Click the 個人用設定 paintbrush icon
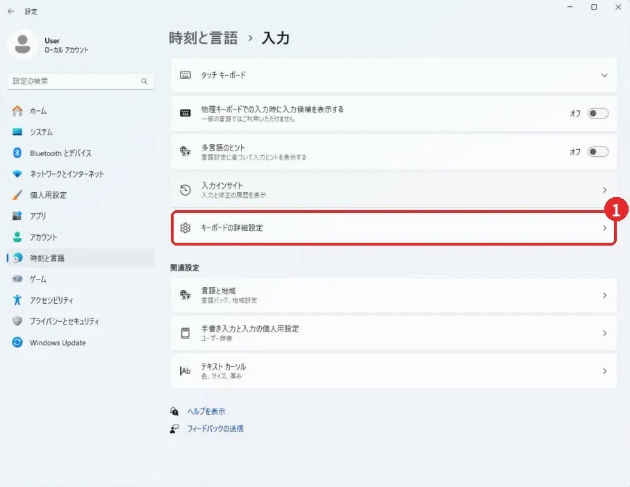Image resolution: width=630 pixels, height=487 pixels. 17,195
